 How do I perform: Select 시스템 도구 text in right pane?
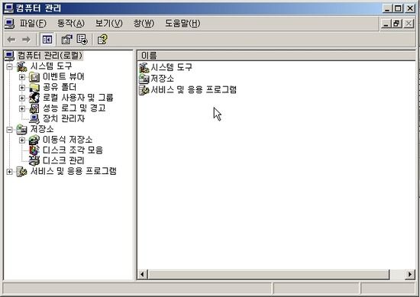[171, 67]
